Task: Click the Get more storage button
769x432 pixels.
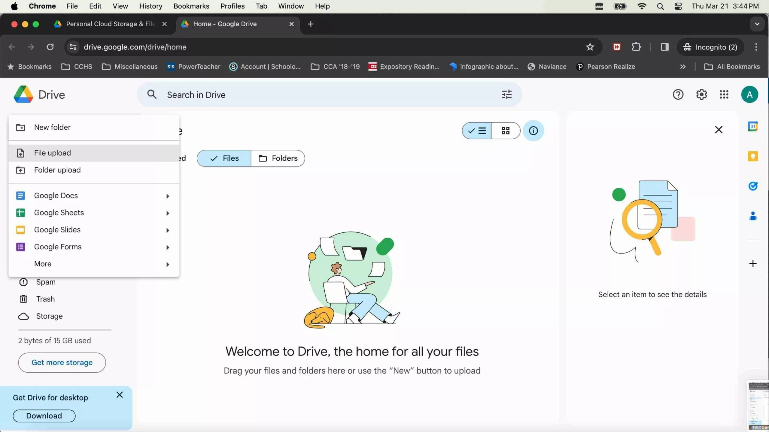Action: (x=62, y=362)
